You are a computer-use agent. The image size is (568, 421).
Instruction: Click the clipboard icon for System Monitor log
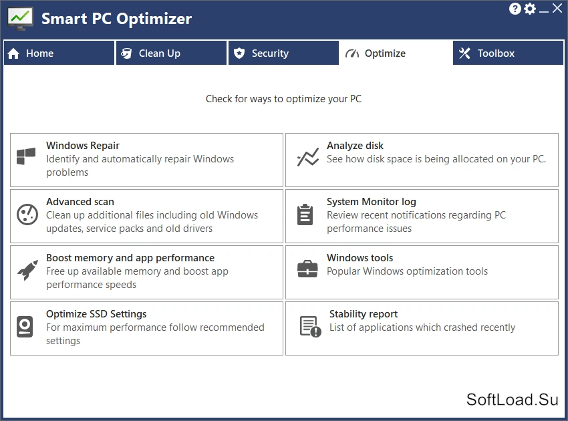click(x=305, y=215)
